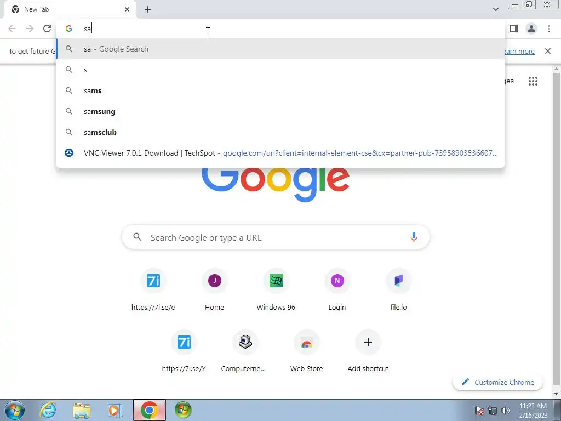The width and height of the screenshot is (561, 421).
Task: Launch Windows Media Player from the taskbar
Action: pos(115,410)
